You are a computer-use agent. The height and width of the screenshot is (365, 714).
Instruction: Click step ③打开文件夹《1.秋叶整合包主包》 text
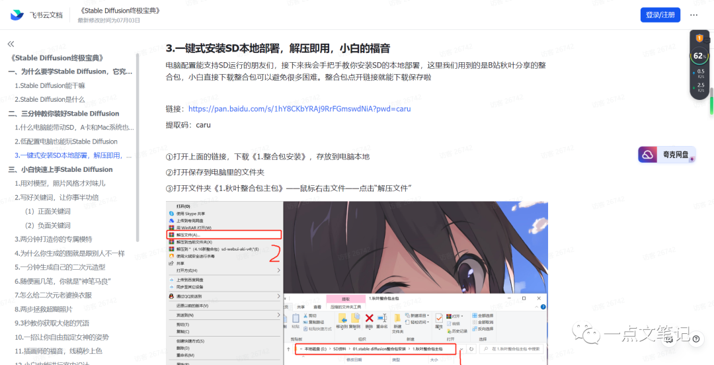289,188
